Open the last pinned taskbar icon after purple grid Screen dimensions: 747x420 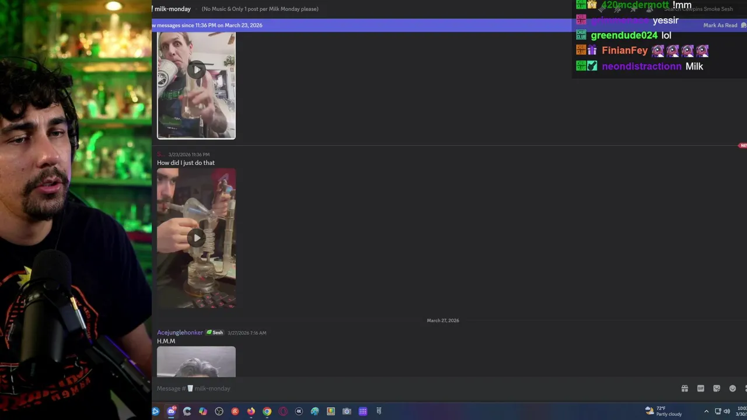pyautogui.click(x=379, y=411)
